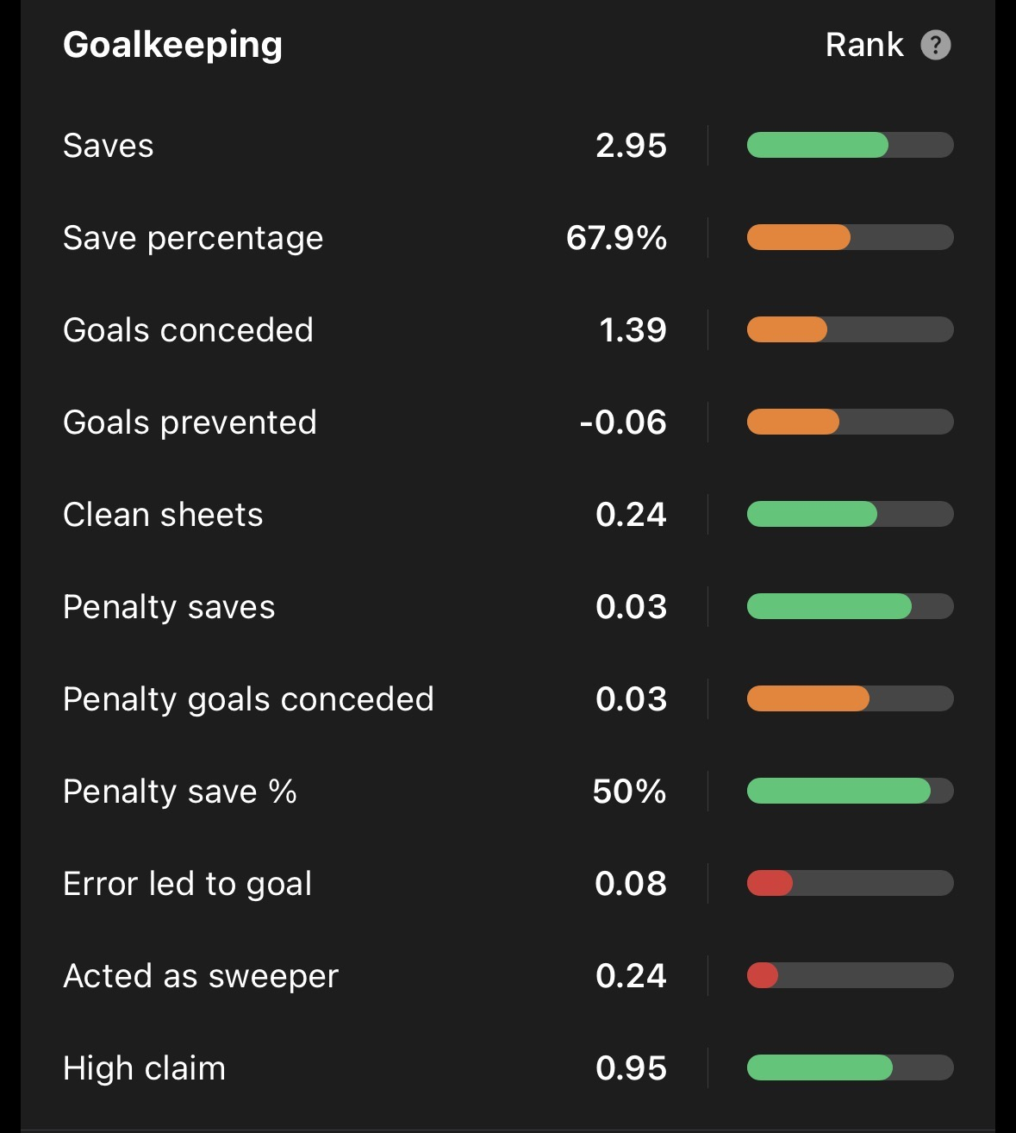
Task: Tap the Rank column label
Action: click(864, 45)
